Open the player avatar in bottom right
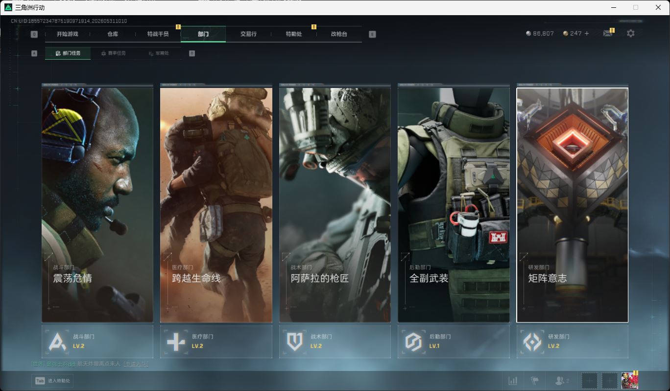This screenshot has width=670, height=391. point(629,381)
